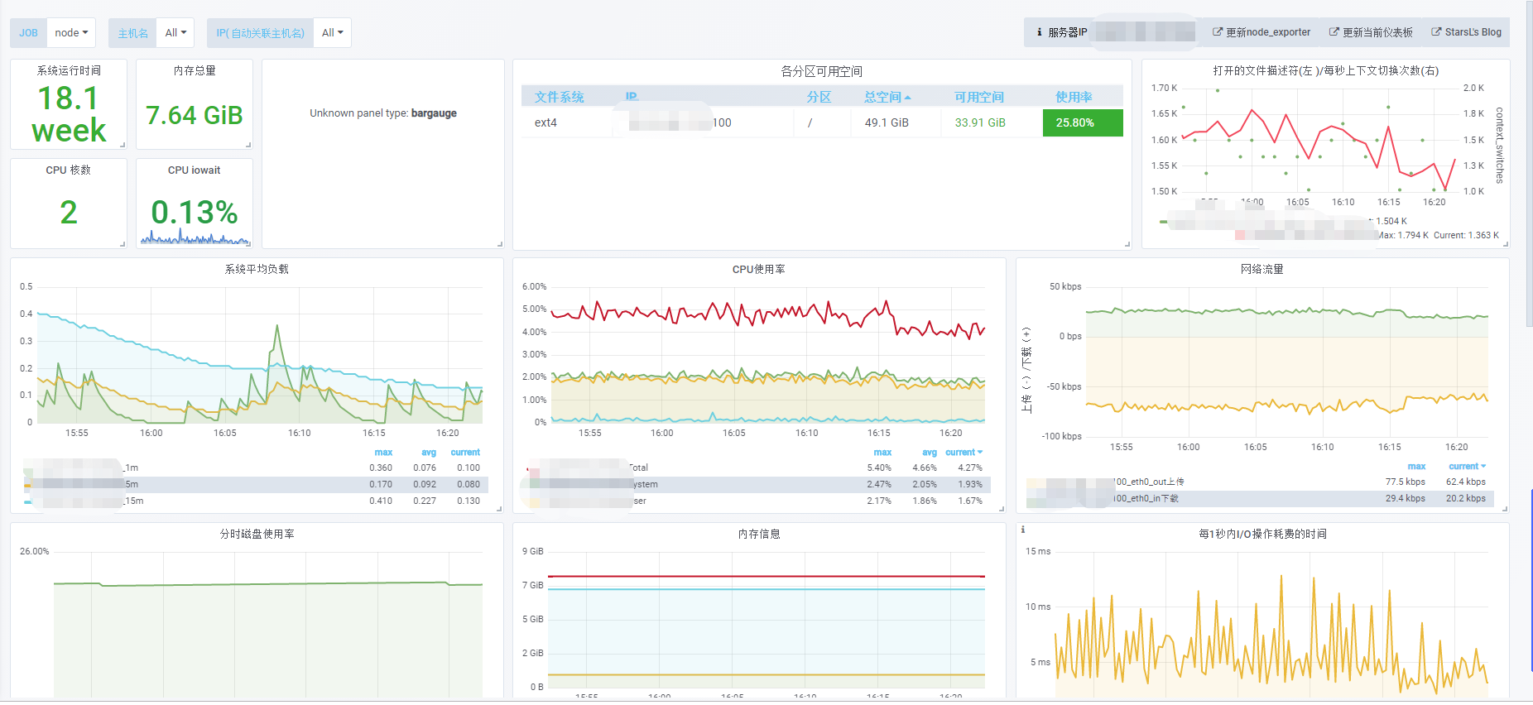Sort the table by 可用空间 column header
Screen dimensions: 1533x705
point(979,98)
